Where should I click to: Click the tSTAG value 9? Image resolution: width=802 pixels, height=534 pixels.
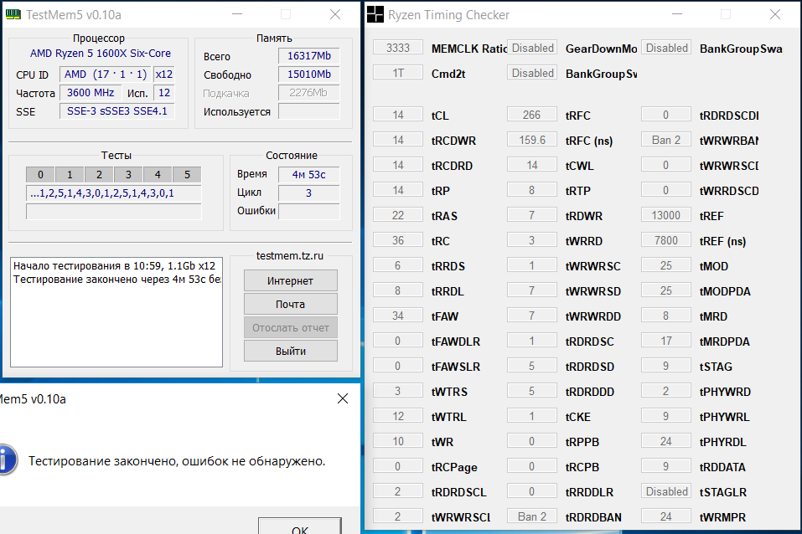[666, 366]
